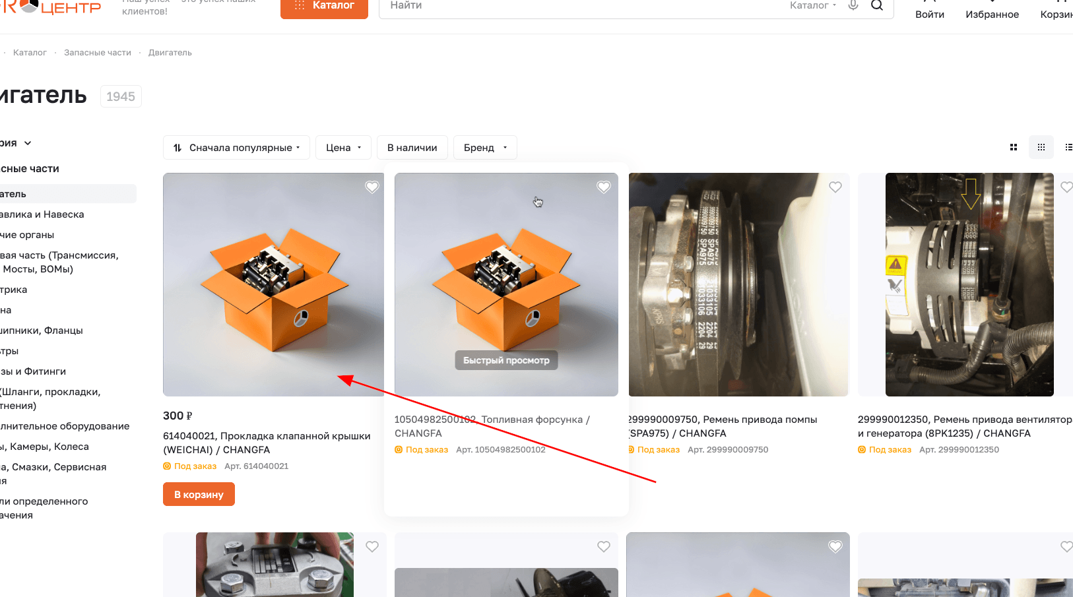
Task: Open the 'Сначала популярные' sort dropdown
Action: [x=236, y=148]
